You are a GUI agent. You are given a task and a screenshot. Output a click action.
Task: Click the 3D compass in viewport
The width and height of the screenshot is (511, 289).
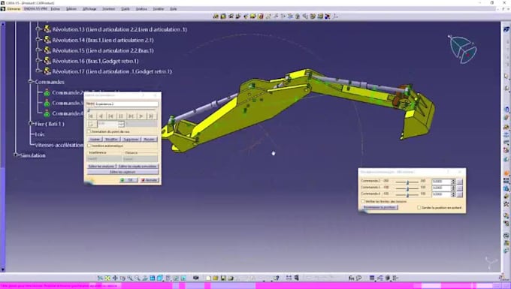coord(463,49)
